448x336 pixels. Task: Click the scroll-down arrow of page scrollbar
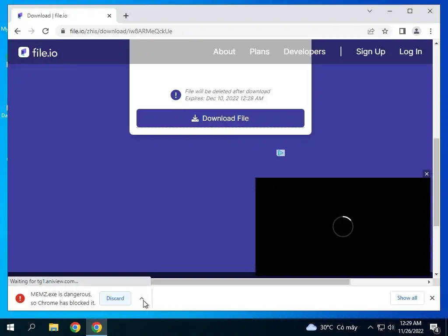pyautogui.click(x=436, y=274)
